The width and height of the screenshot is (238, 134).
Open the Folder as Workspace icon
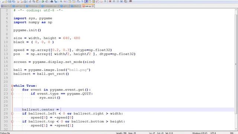(x=101, y=1)
